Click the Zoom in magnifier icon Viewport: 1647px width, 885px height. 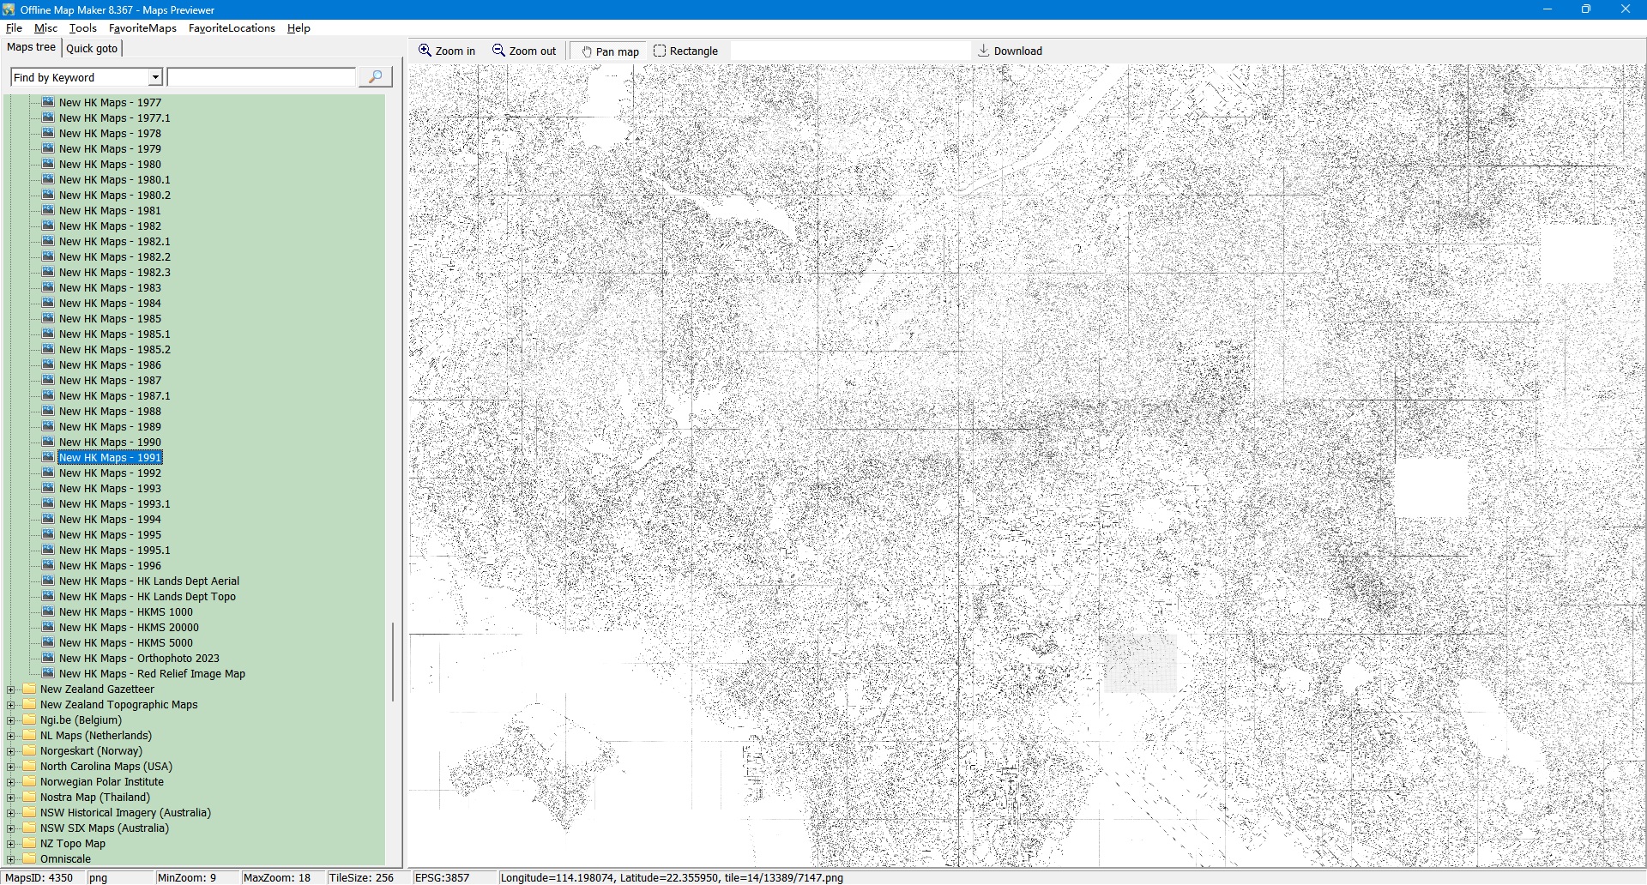pos(425,51)
